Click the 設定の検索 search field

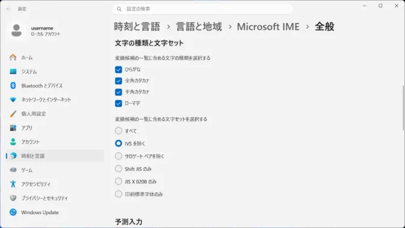tap(202, 9)
